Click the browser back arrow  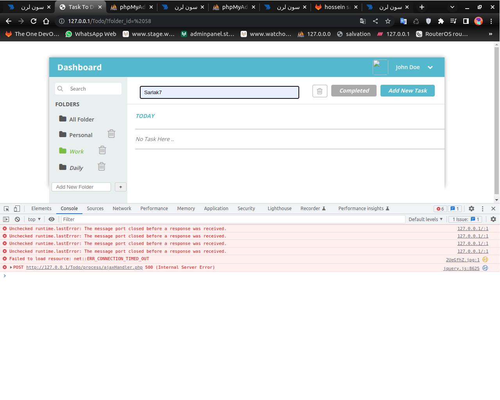pyautogui.click(x=9, y=21)
